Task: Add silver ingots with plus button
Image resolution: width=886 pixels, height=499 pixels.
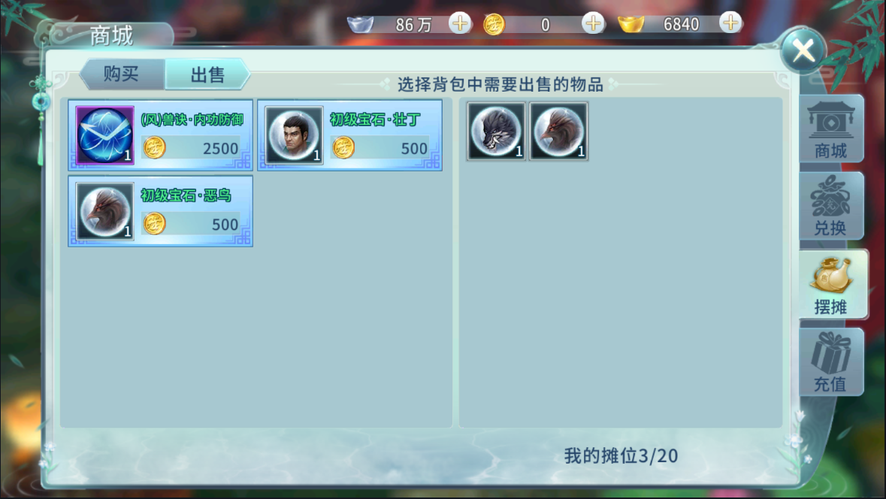Action: click(x=460, y=24)
